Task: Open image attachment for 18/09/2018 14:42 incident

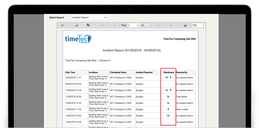Action: click(x=168, y=103)
